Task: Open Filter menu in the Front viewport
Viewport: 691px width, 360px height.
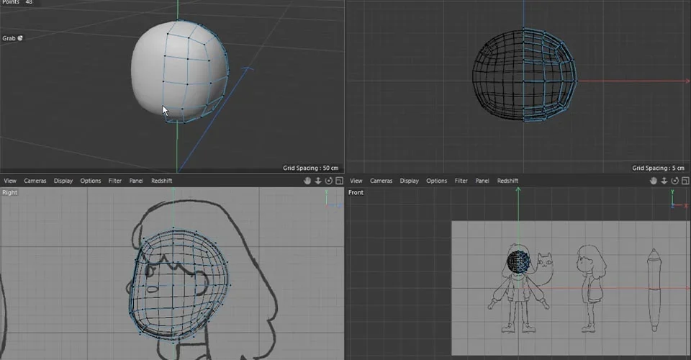Action: tap(461, 181)
